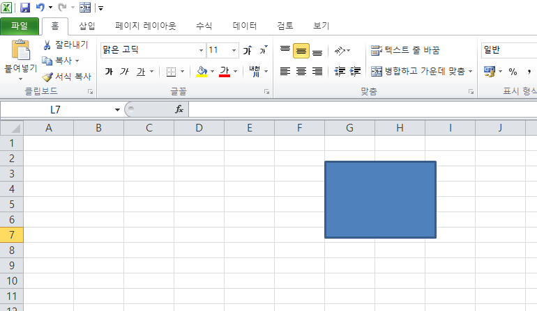Screen dimensions: 537x311
Task: Toggle top vertical alignment
Action: point(285,50)
